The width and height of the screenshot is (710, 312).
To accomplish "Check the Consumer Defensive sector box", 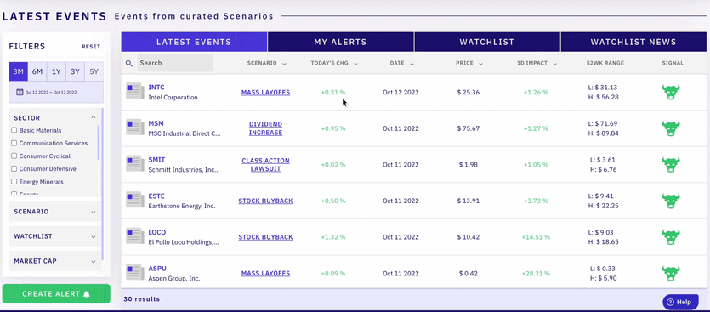I will pyautogui.click(x=14, y=169).
